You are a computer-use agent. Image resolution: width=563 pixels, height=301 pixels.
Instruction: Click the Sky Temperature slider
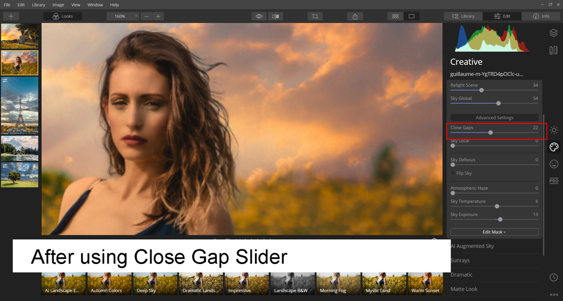(494, 207)
